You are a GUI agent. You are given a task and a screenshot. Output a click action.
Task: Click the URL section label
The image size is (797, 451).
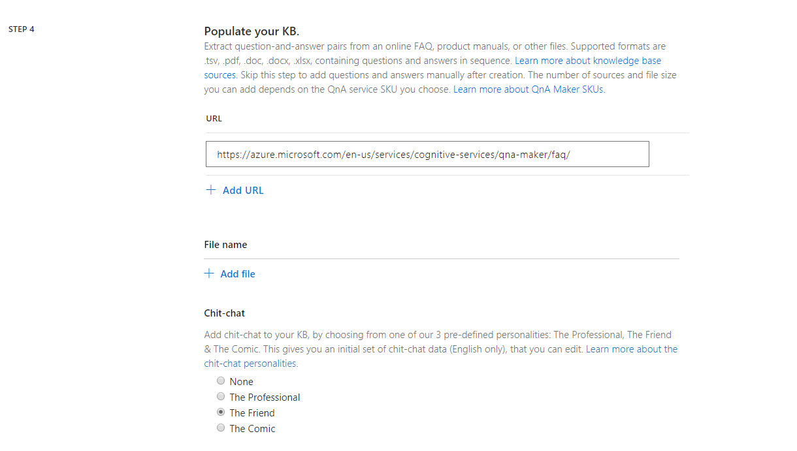[214, 118]
